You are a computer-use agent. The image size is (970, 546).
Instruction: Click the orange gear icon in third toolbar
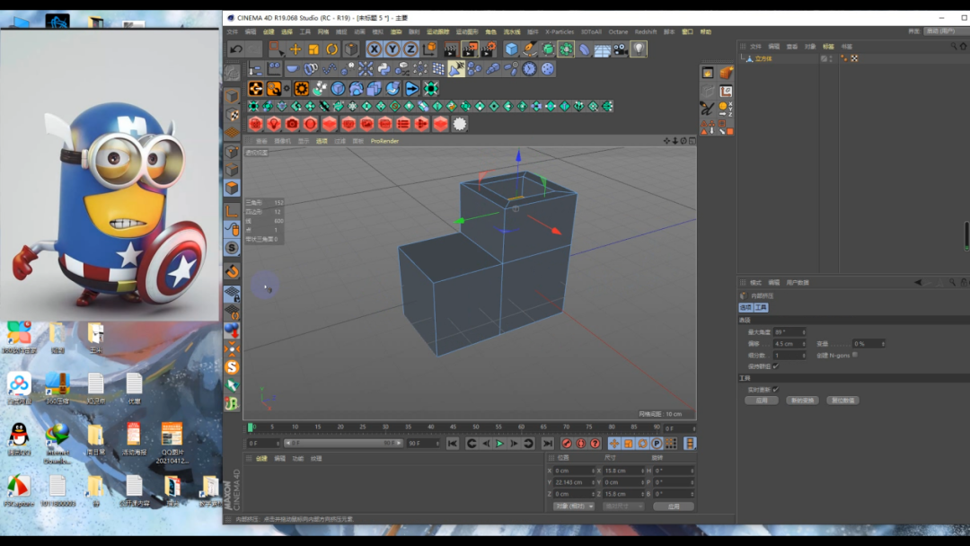click(301, 88)
